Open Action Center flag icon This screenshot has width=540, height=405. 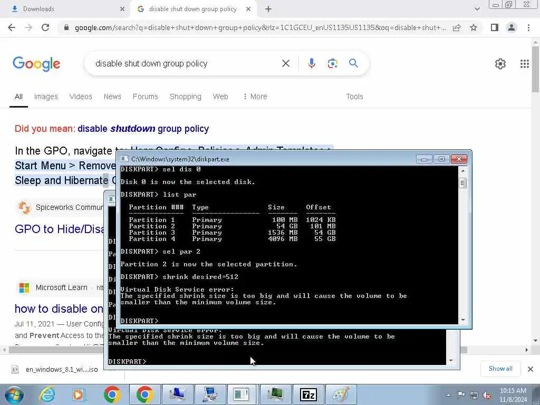pos(461,395)
